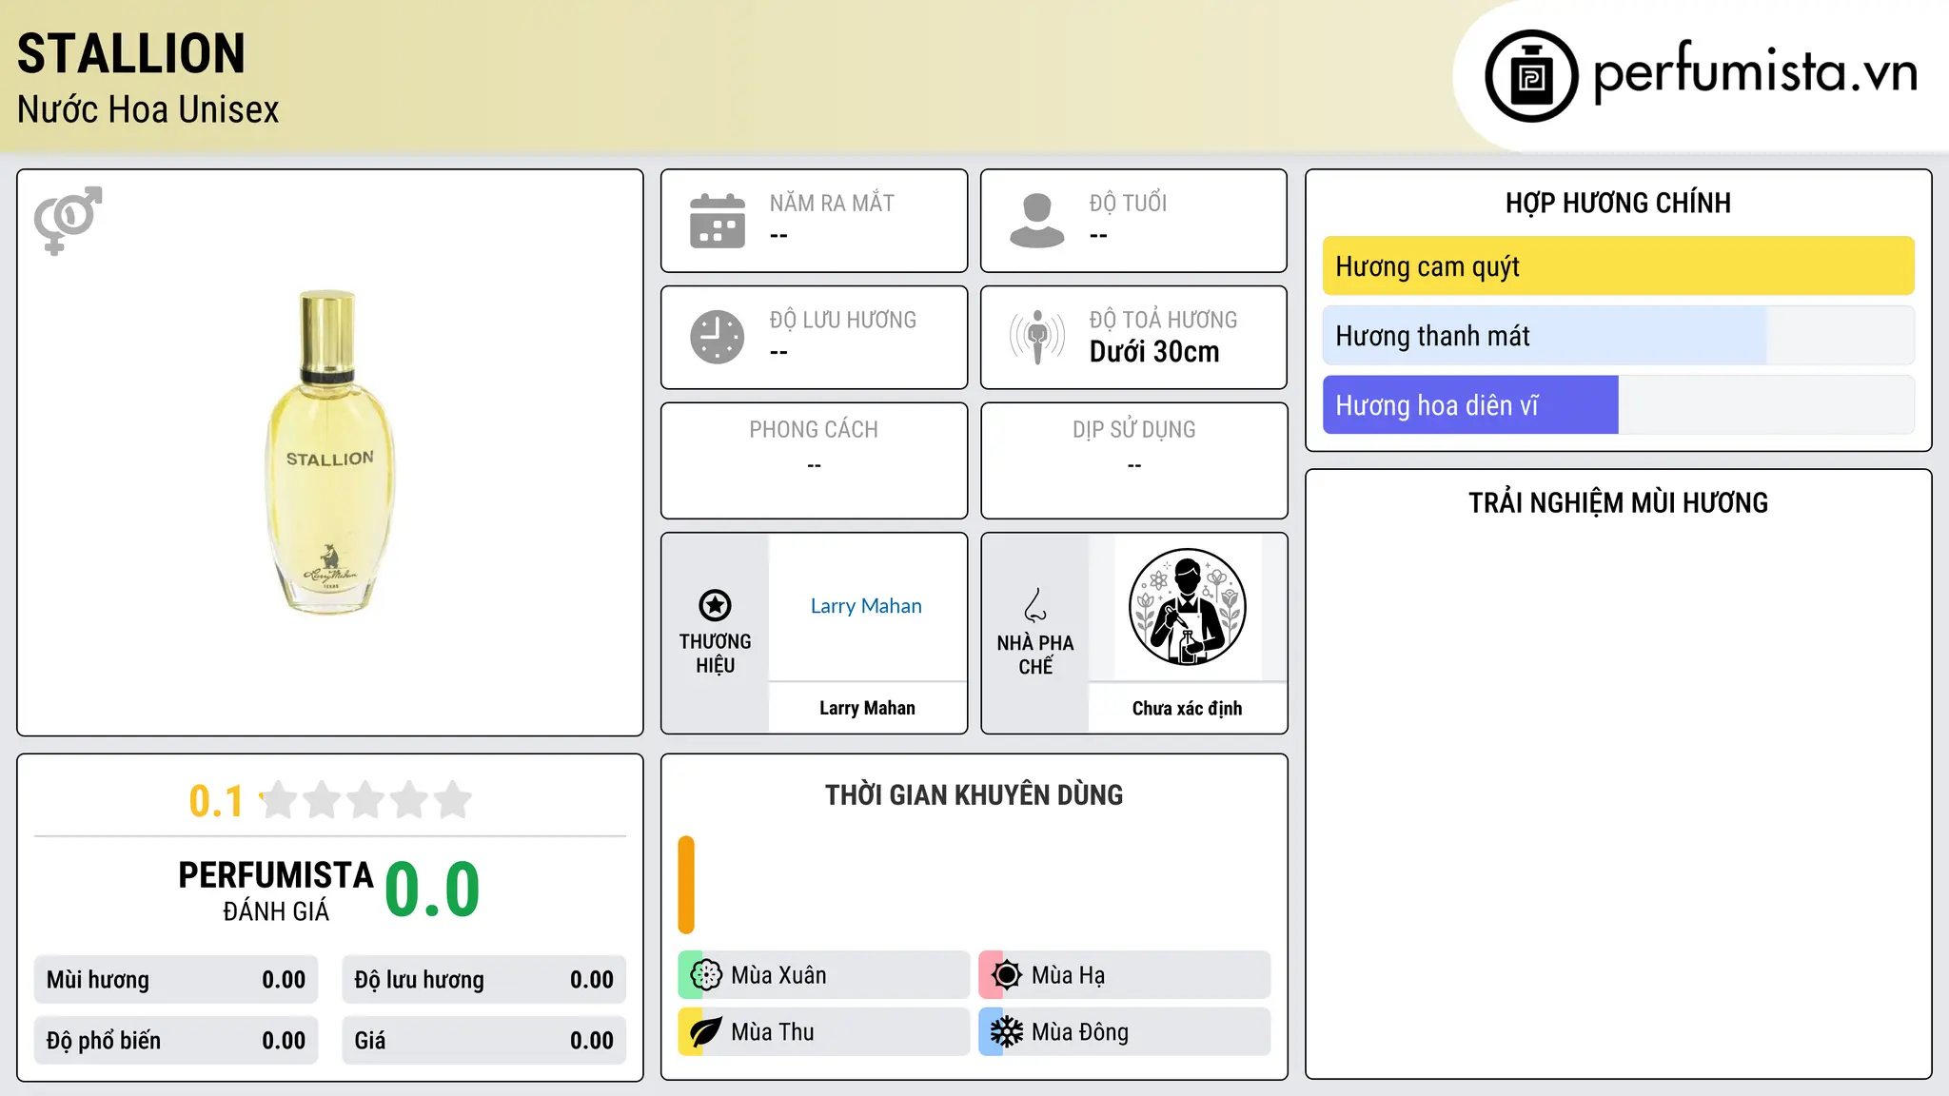Click the sun icon for Mùa Hạ
Viewport: 1949px width, 1096px height.
coord(1006,975)
